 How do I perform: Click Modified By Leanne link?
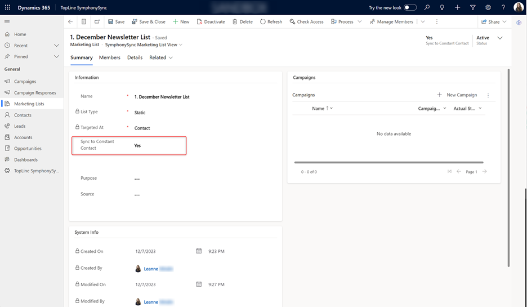pyautogui.click(x=151, y=302)
